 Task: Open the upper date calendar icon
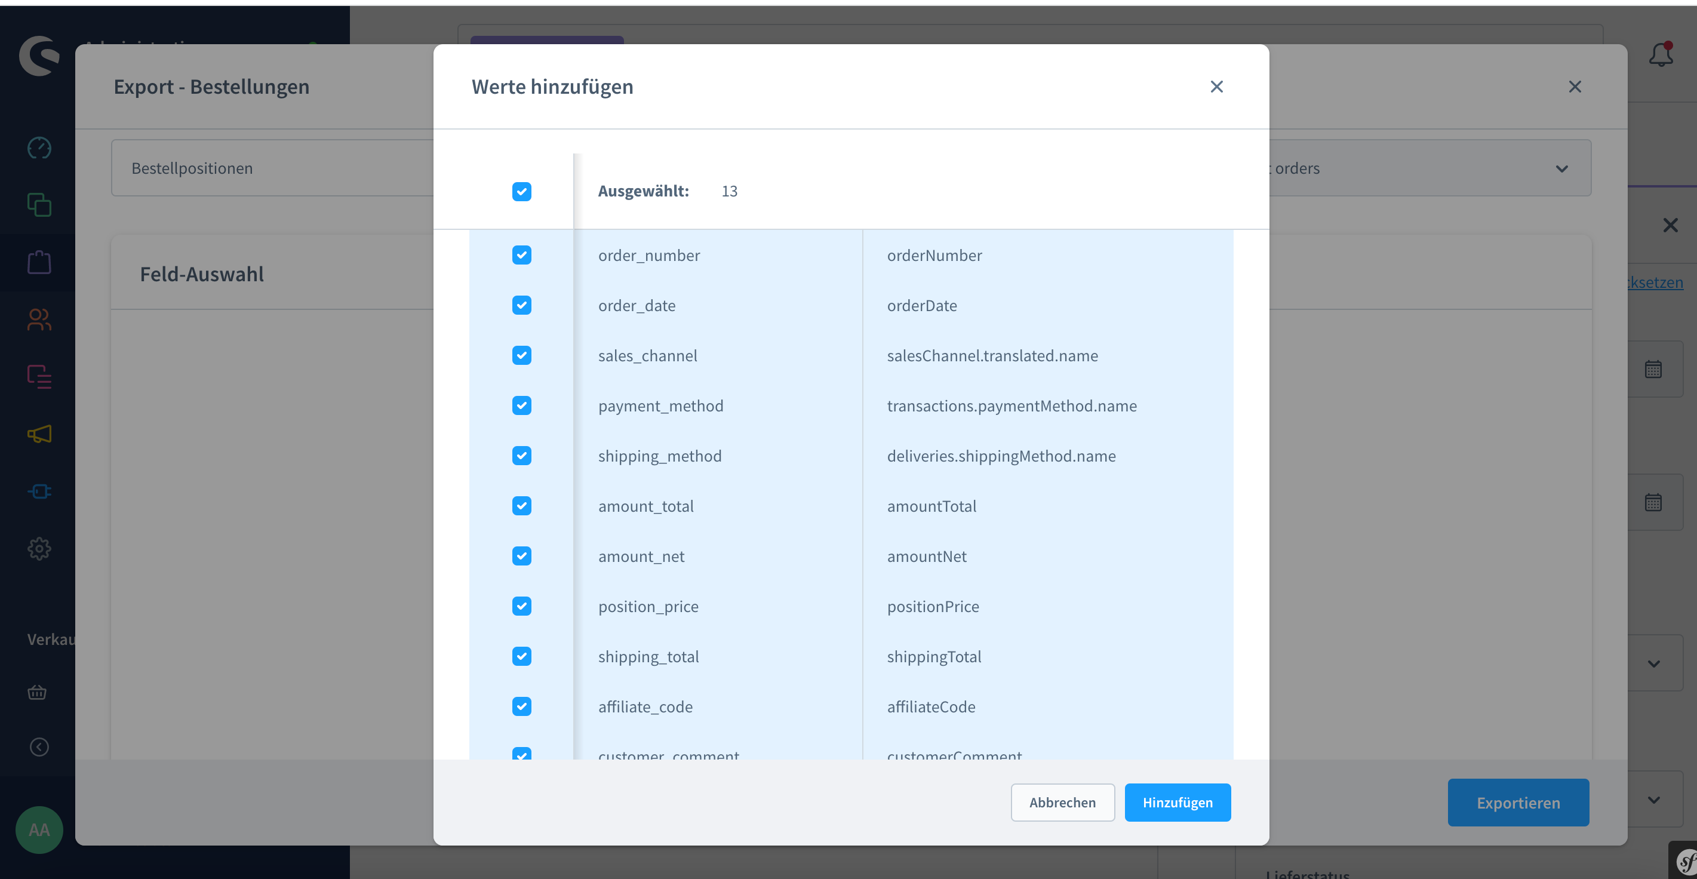(x=1653, y=369)
